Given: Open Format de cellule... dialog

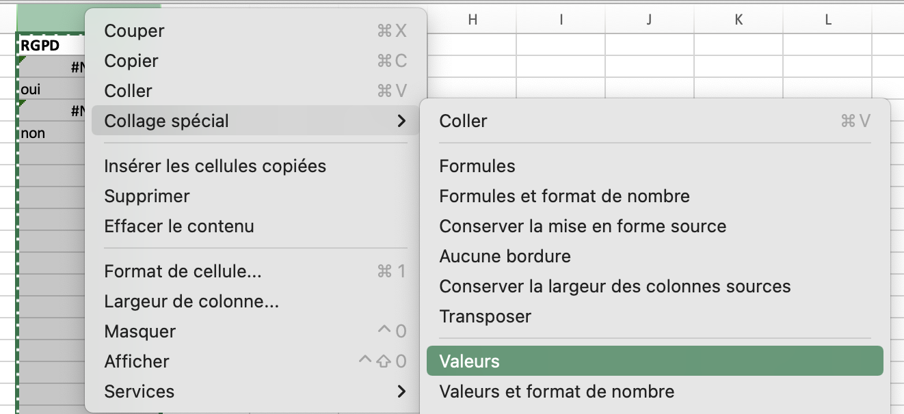Looking at the screenshot, I should pyautogui.click(x=183, y=271).
